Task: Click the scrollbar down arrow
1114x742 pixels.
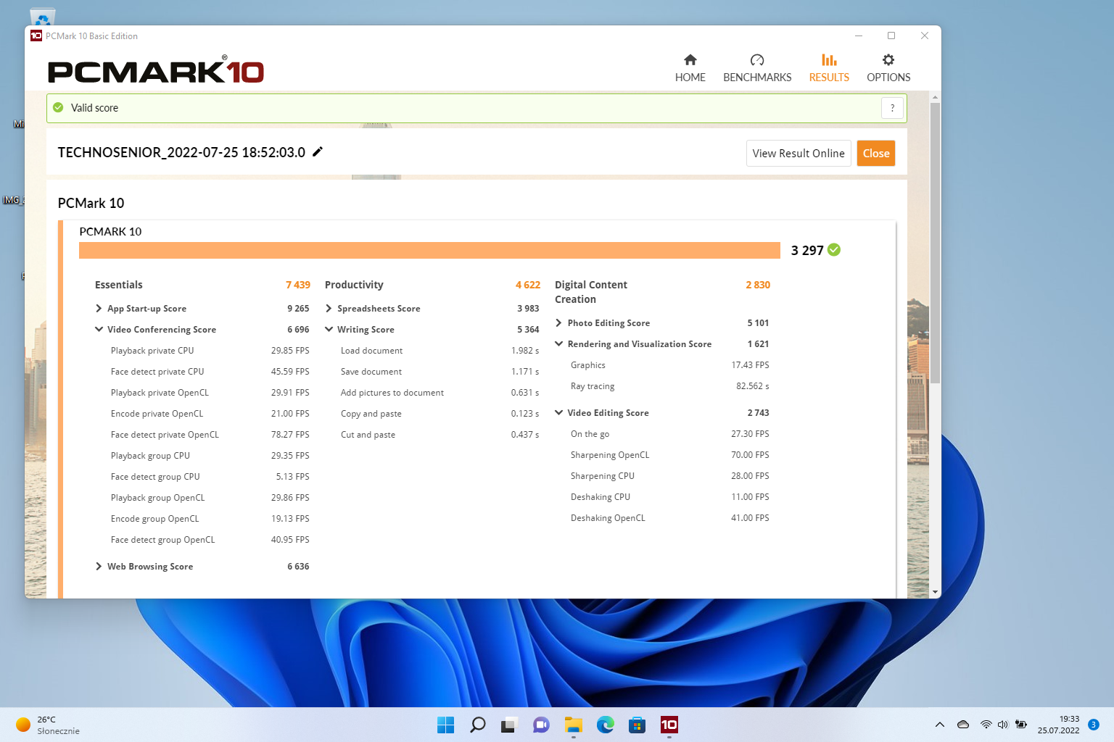Action: pos(936,592)
